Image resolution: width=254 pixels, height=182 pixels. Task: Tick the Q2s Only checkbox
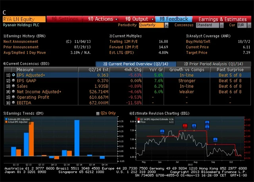pos(98,113)
